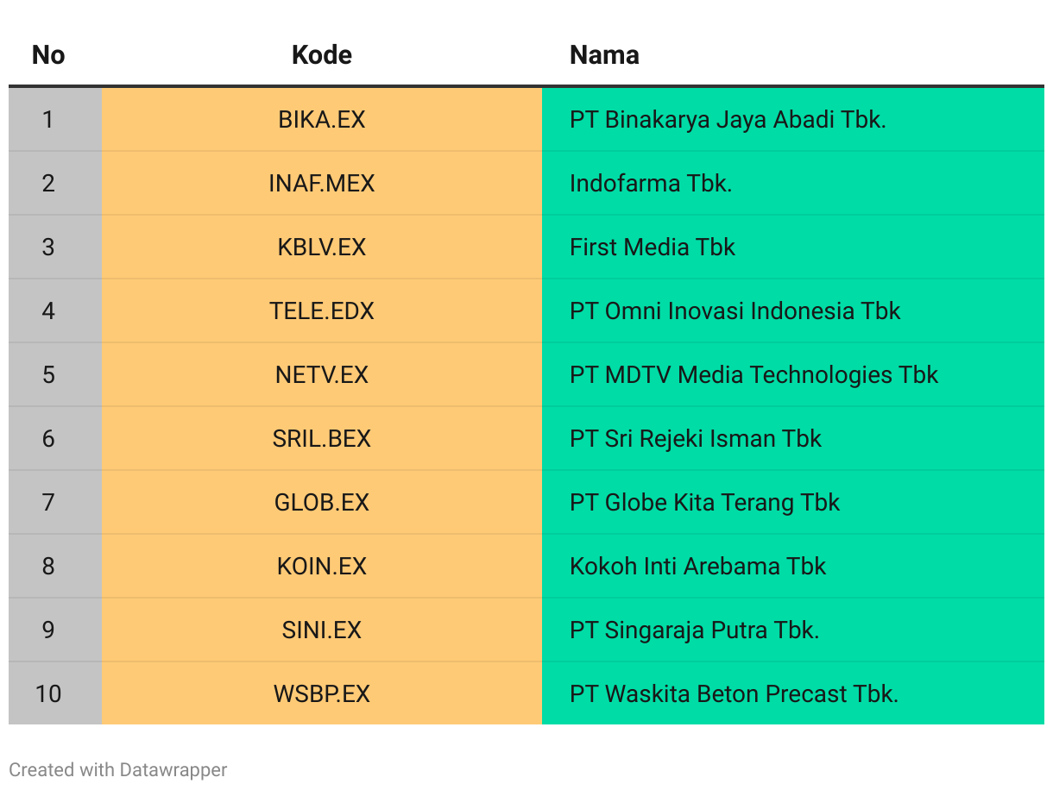Open the Created with Datawrapper link
Viewport: 1053px width, 790px height.
click(x=118, y=769)
